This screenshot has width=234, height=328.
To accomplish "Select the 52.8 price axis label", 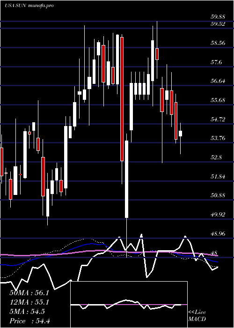I will [216, 157].
